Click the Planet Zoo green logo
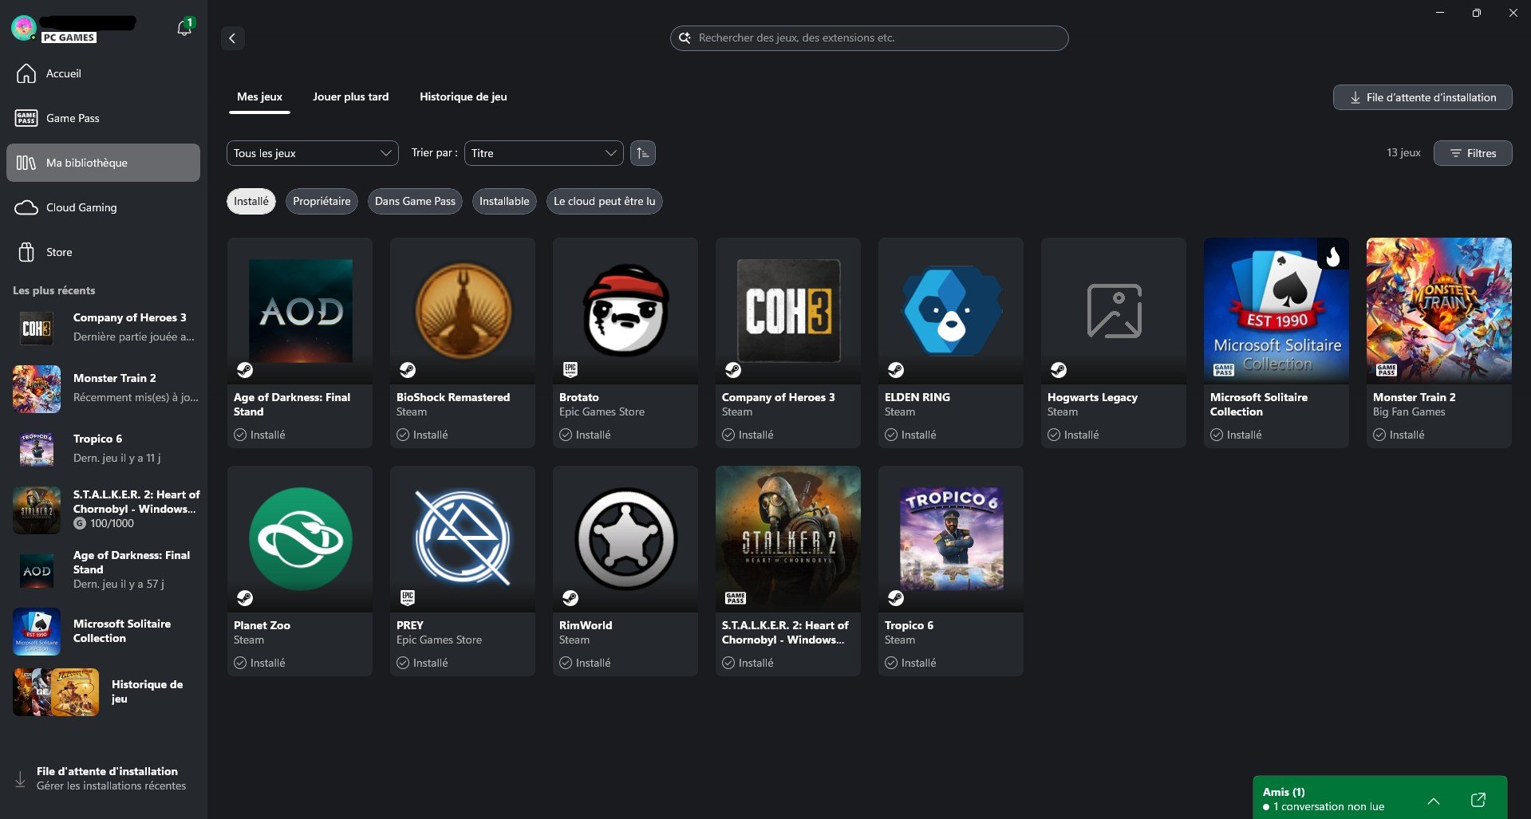Viewport: 1531px width, 819px height. [x=300, y=539]
